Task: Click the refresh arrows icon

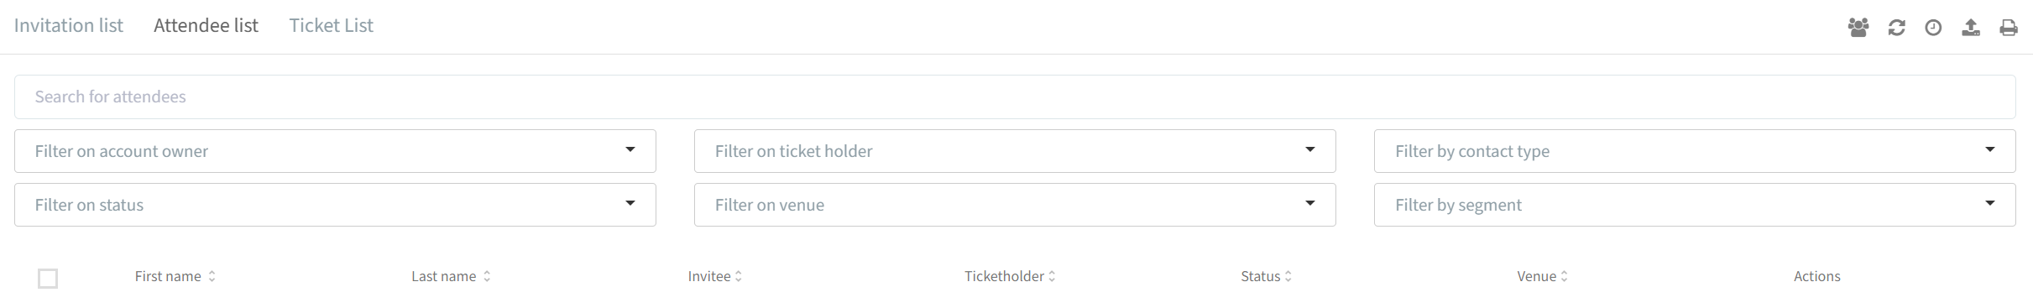Action: (1896, 28)
